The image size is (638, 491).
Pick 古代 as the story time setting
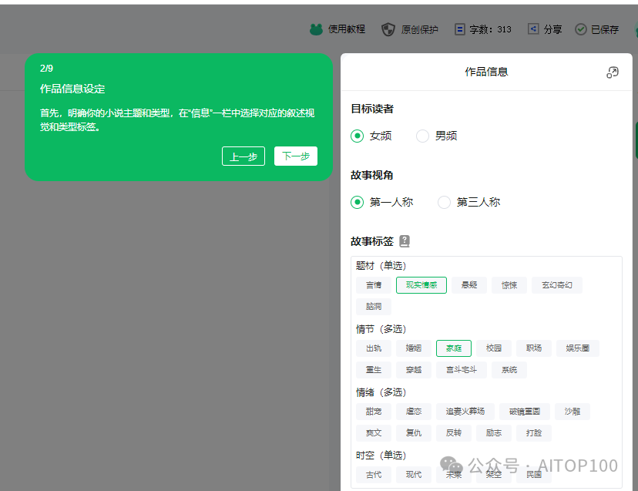373,474
